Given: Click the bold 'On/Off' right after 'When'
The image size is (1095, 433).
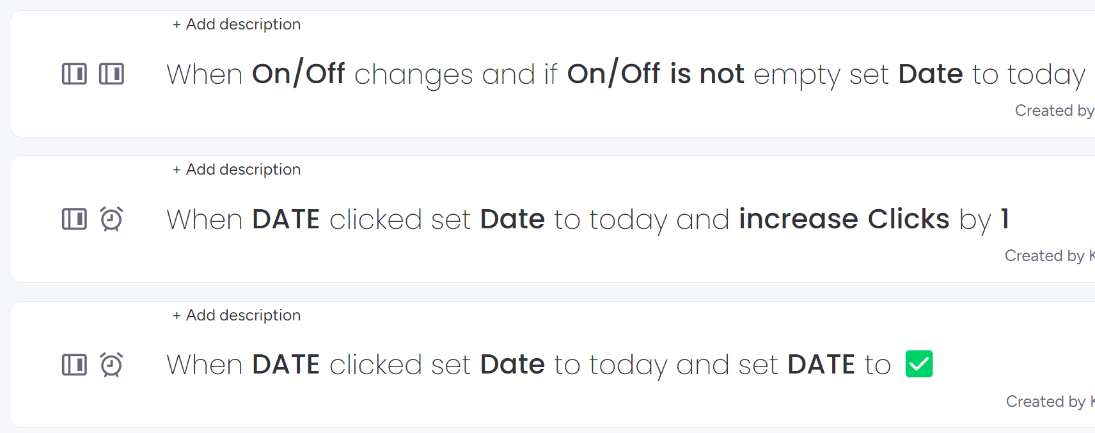Looking at the screenshot, I should click(298, 74).
